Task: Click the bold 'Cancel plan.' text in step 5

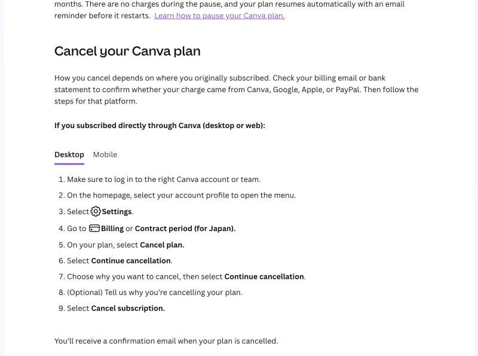Action: (162, 245)
